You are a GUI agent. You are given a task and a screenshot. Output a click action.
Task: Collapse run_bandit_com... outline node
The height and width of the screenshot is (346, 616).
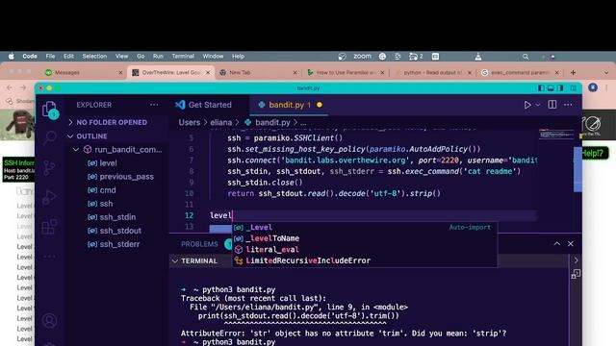(76, 150)
